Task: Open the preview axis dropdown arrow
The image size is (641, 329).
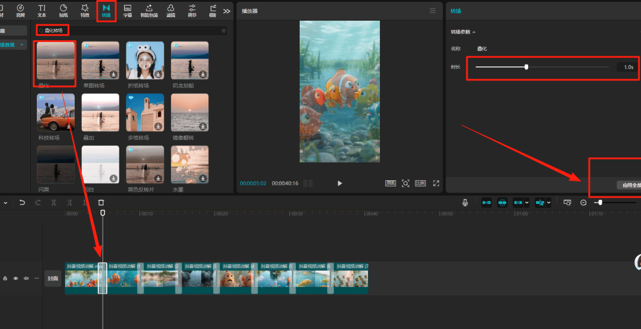Action: [x=548, y=202]
